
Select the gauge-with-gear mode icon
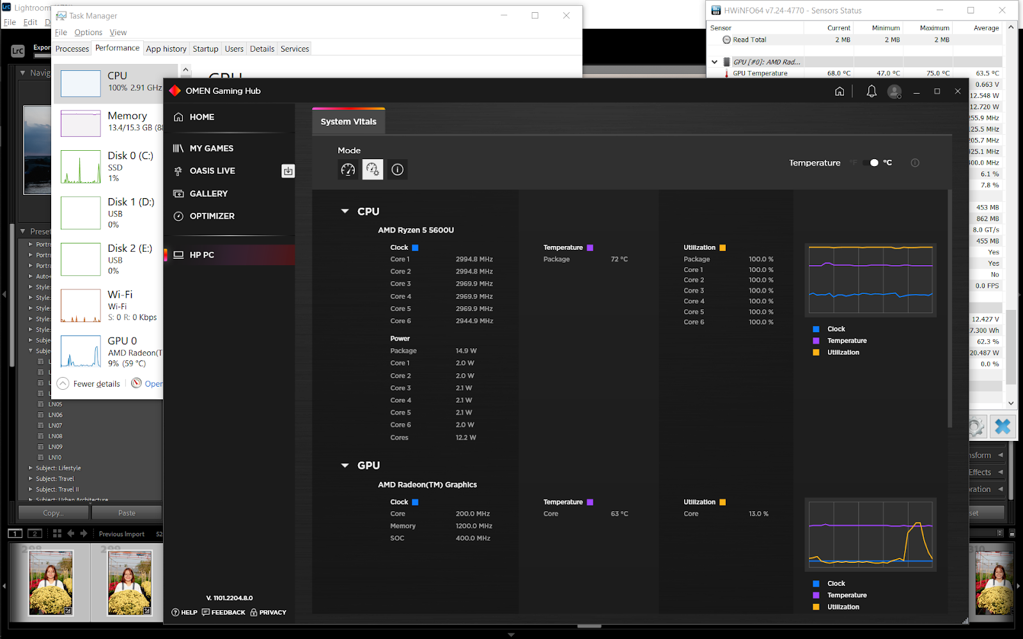tap(373, 169)
